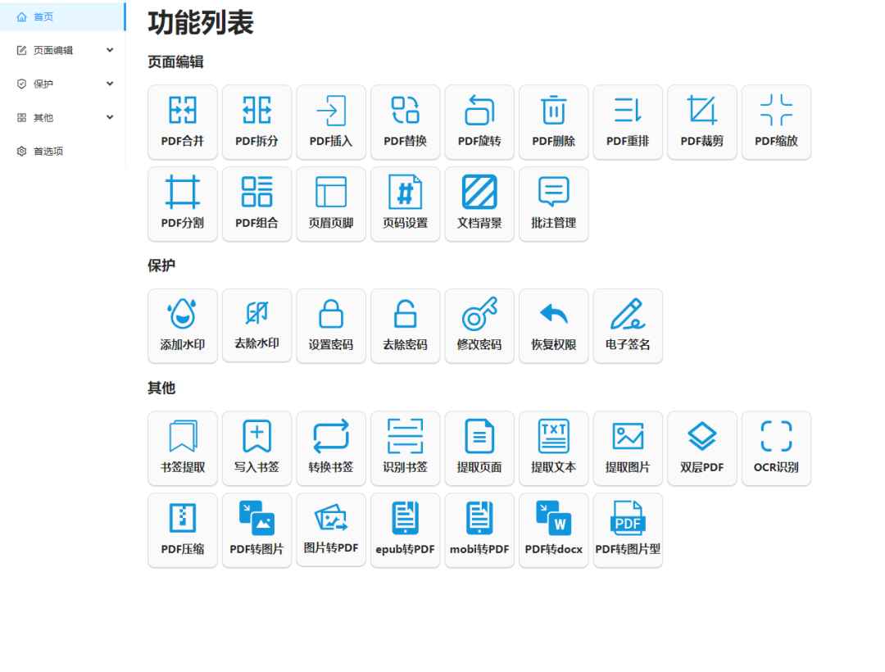
Task: Launch the 写入书签 tool
Action: [256, 448]
